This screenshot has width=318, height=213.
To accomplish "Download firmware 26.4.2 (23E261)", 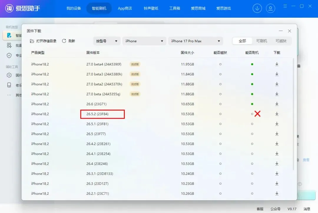I will click(277, 144).
